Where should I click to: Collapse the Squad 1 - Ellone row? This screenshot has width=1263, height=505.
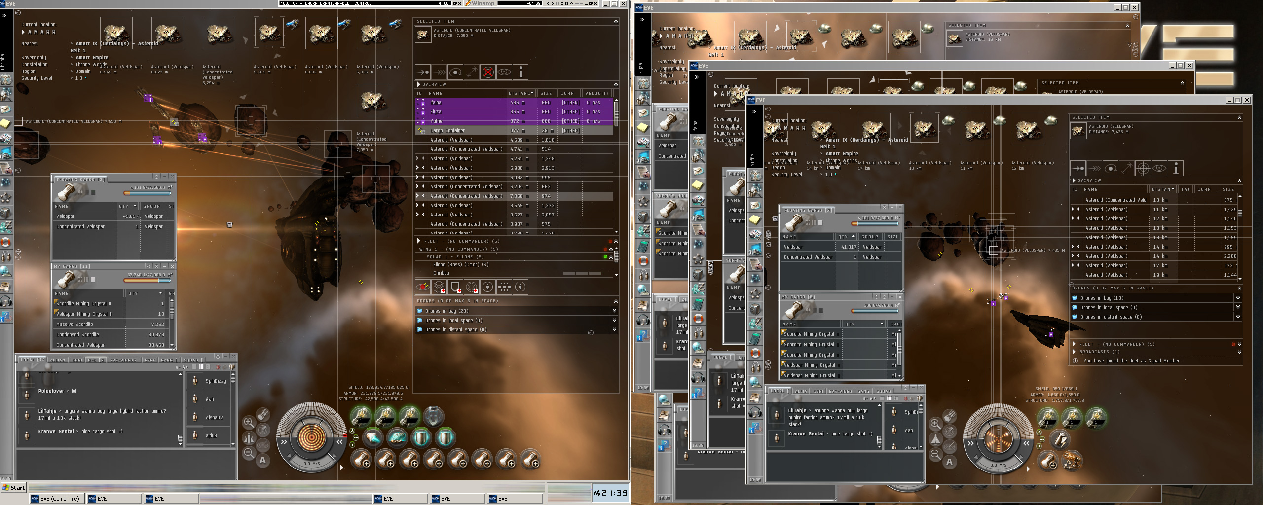click(611, 257)
